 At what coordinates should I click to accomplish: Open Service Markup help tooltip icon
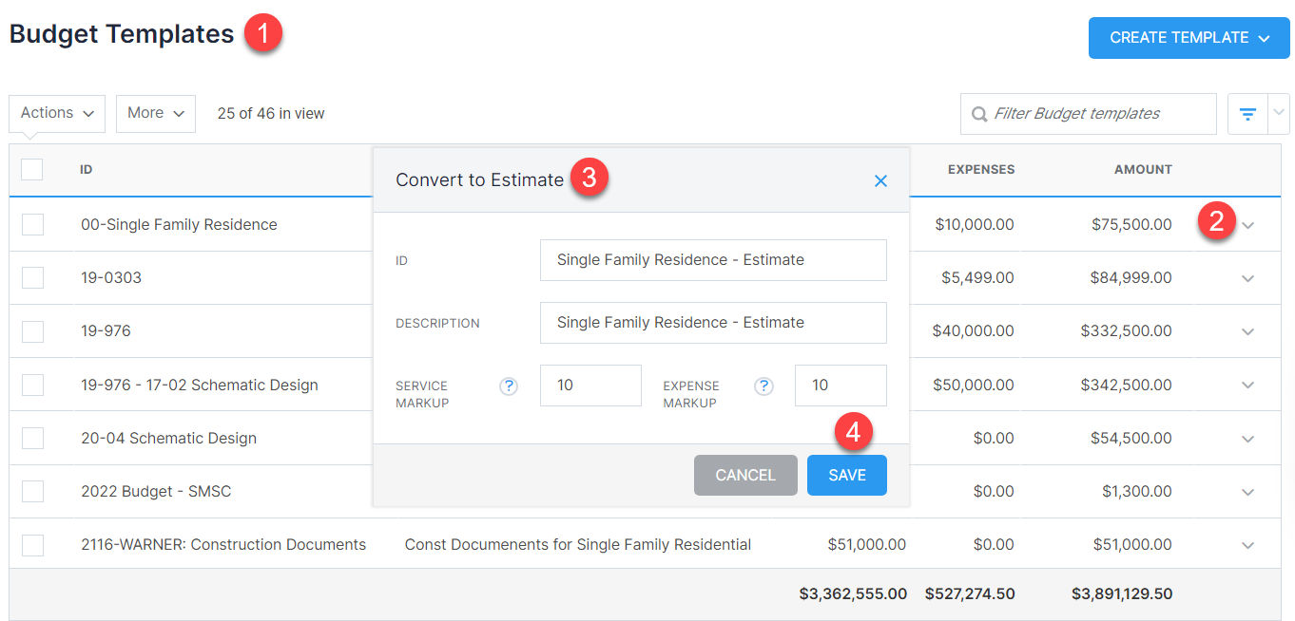coord(509,386)
